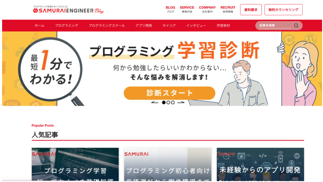Open the COMPANY 会社案内 link
The height and width of the screenshot is (182, 323).
[207, 9]
